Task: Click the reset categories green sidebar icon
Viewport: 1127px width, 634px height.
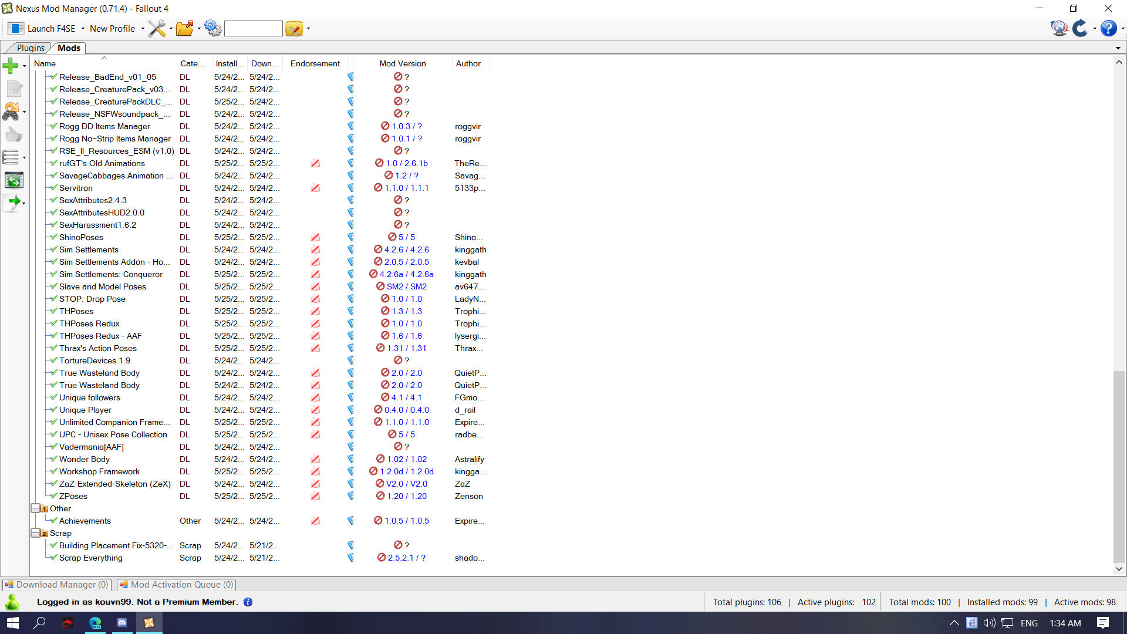Action: (14, 180)
